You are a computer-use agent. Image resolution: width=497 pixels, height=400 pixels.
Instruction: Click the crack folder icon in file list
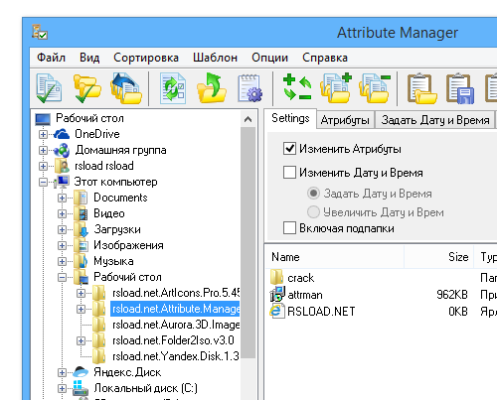pyautogui.click(x=276, y=277)
